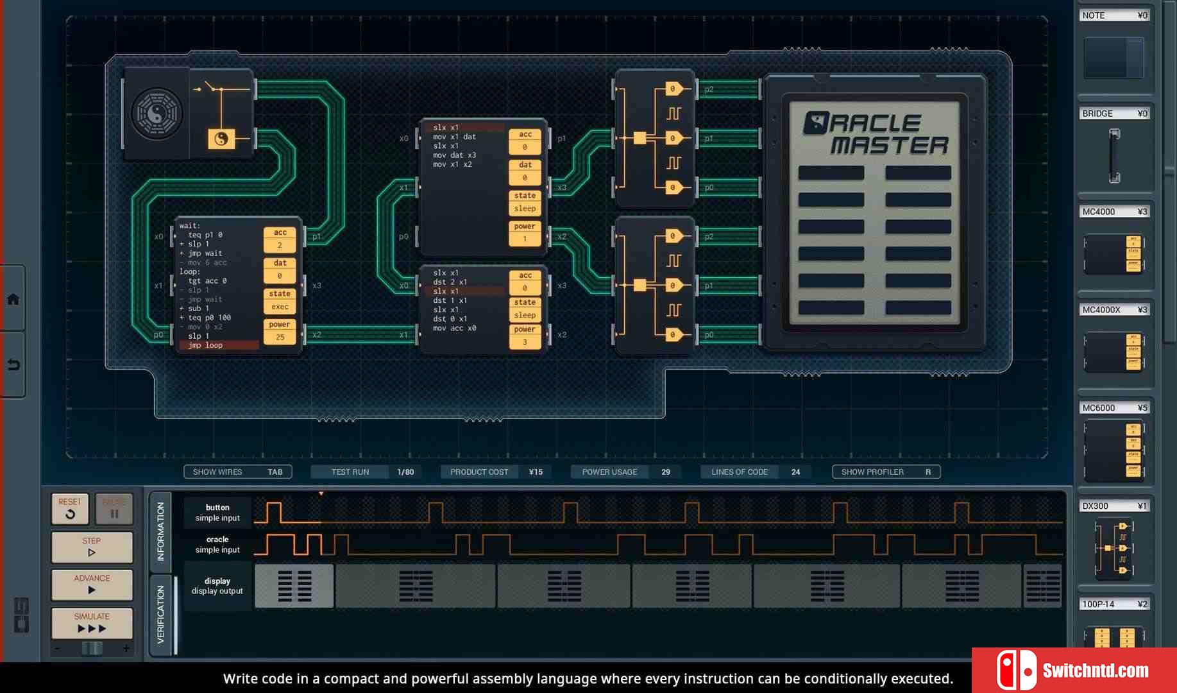Click dat register of left MC6000
This screenshot has height=693, width=1177.
pos(280,269)
